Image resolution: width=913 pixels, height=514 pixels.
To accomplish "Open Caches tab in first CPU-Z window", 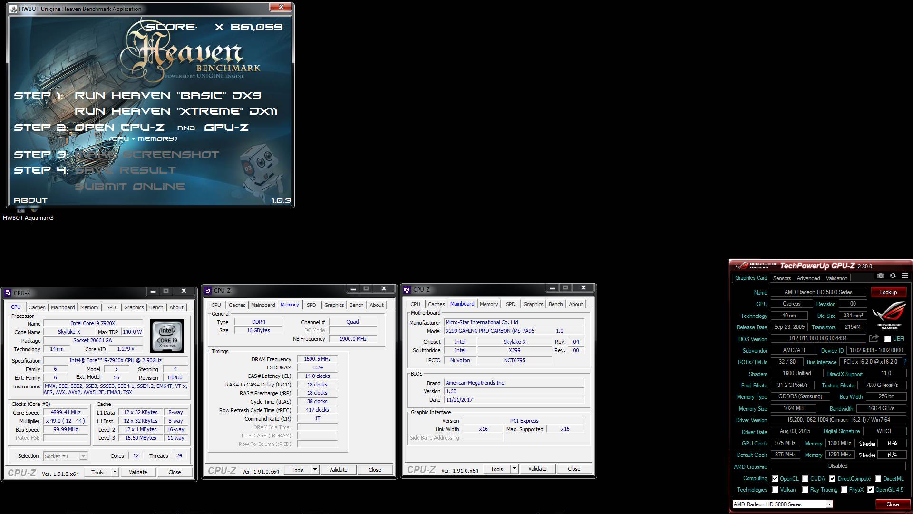I will coord(37,307).
